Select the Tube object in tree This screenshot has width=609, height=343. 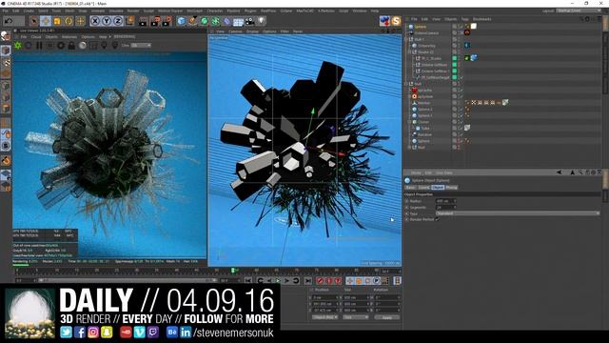point(425,129)
